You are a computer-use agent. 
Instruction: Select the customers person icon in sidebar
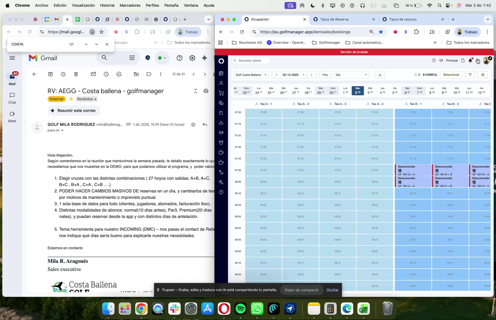point(221,83)
